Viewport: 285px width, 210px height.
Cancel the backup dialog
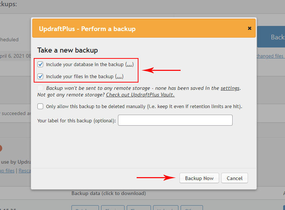point(234,178)
